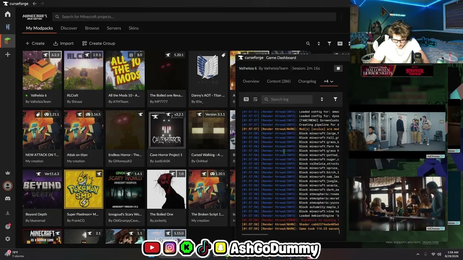The image size is (463, 260).
Task: Select the Minecraft grass block game icon
Action: (x=8, y=41)
